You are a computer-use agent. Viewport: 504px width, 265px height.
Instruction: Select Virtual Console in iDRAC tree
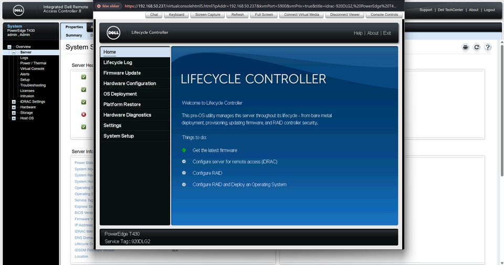[x=32, y=68]
